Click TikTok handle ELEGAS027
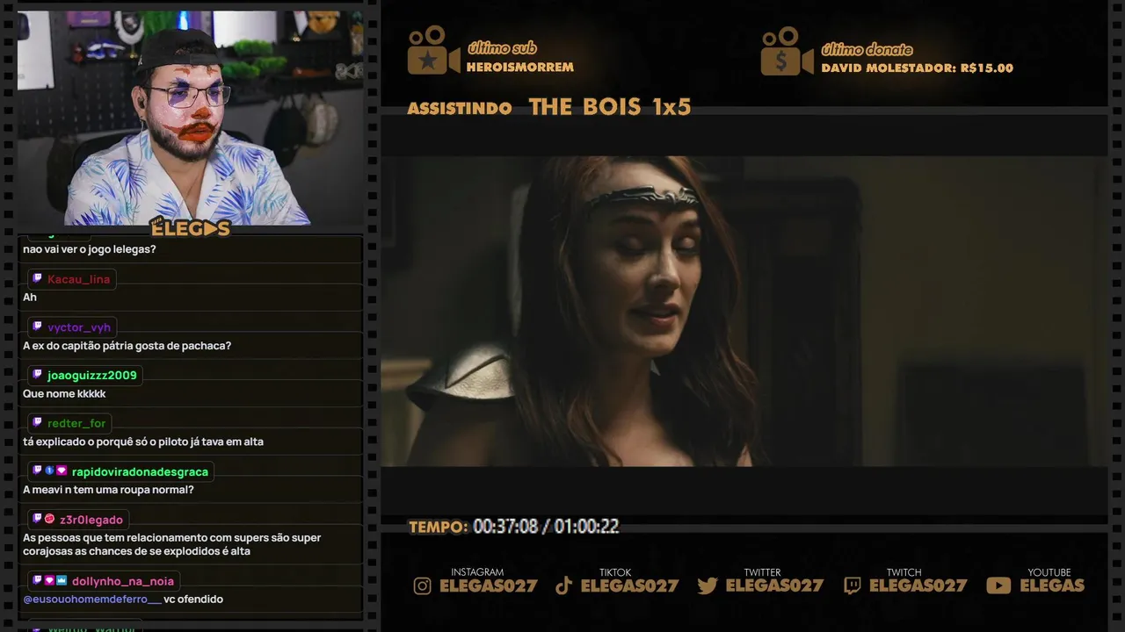Screen dimensions: 1125x632 [630, 585]
